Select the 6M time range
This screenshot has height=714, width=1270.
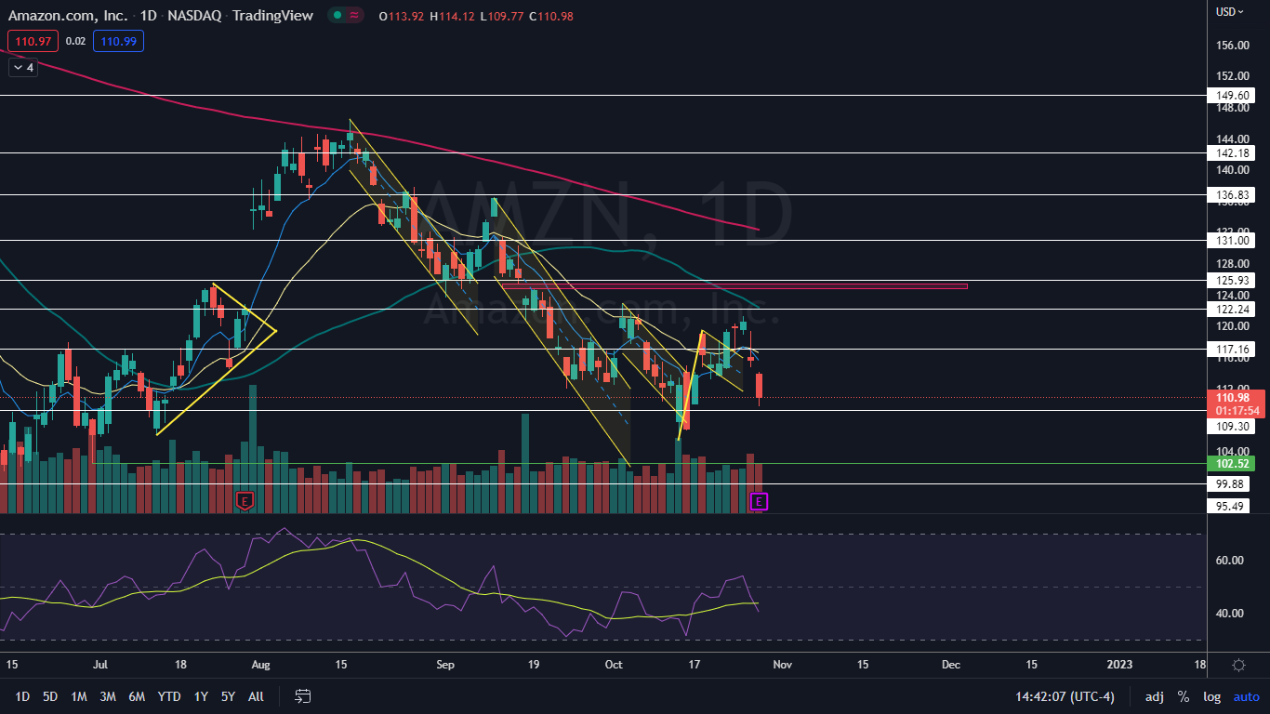(137, 696)
